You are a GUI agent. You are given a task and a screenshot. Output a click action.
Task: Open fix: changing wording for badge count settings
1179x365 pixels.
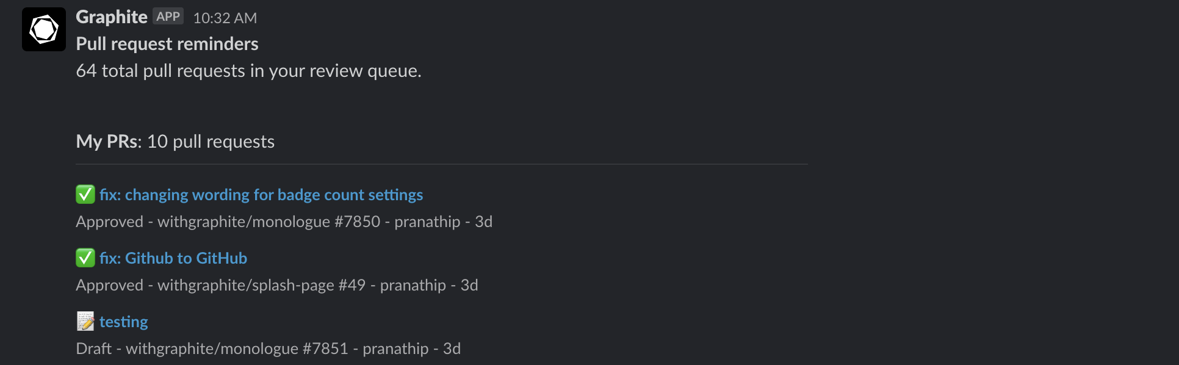click(261, 195)
